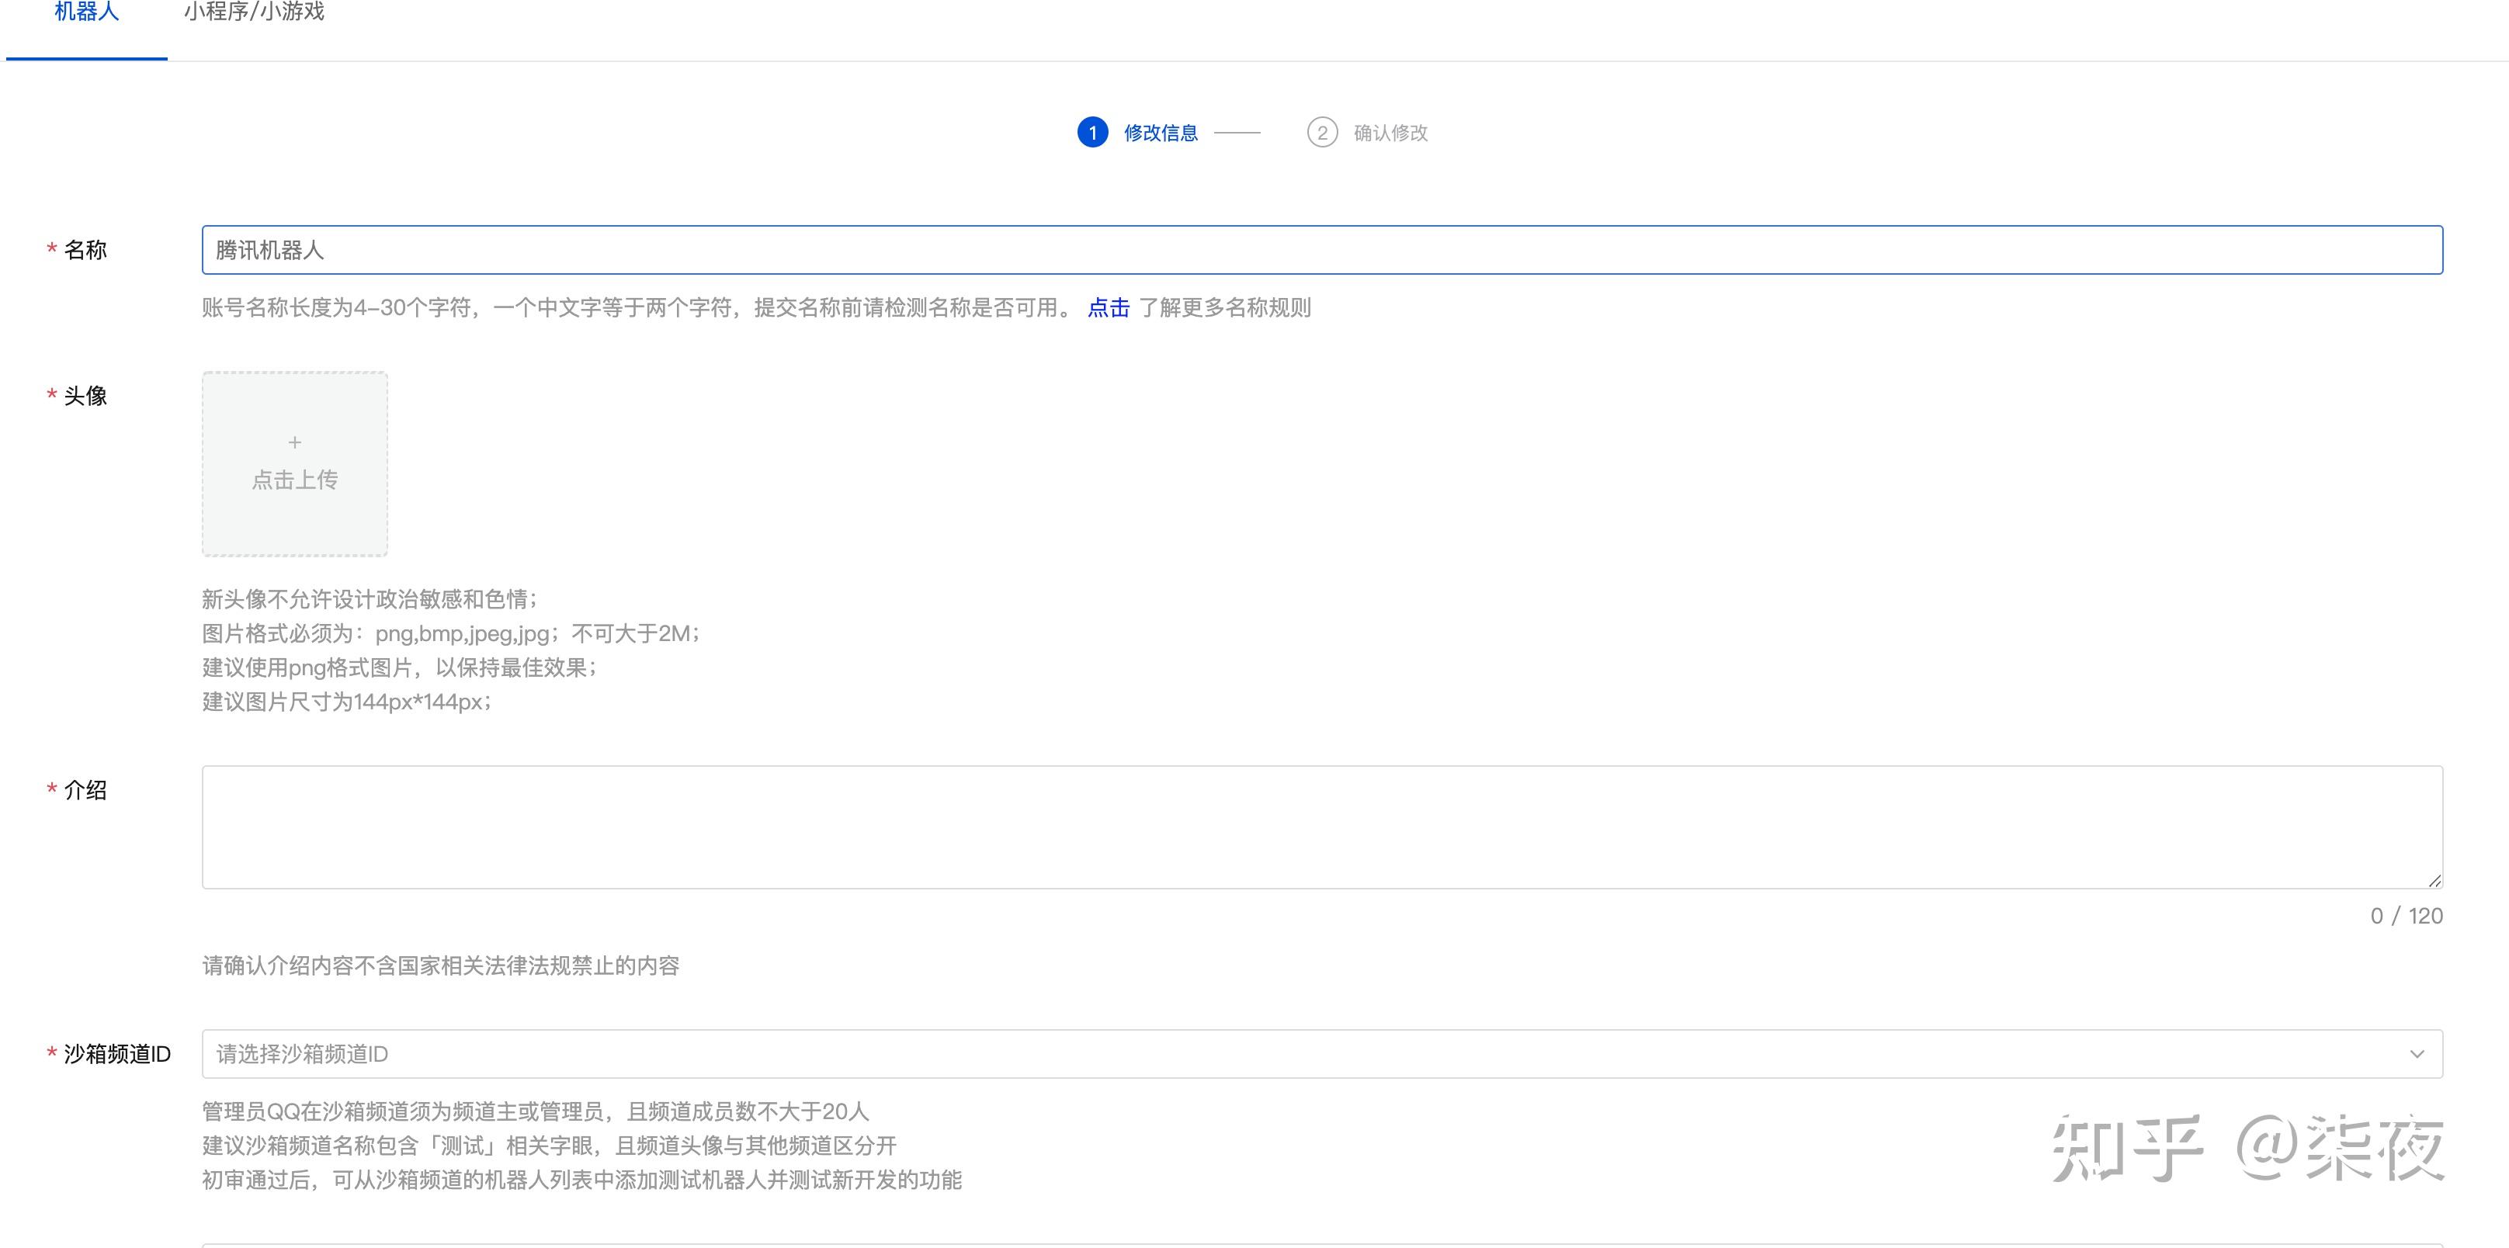Go to the 确认修改 step label

1390,133
